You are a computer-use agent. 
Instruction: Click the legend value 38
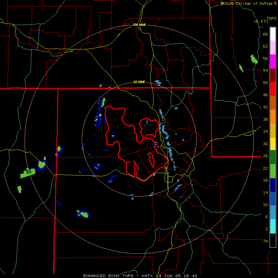point(265,119)
